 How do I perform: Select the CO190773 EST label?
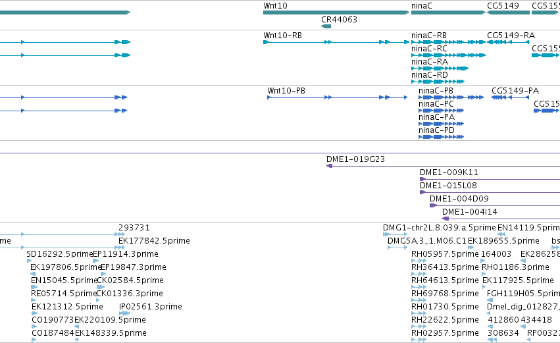[53, 320]
